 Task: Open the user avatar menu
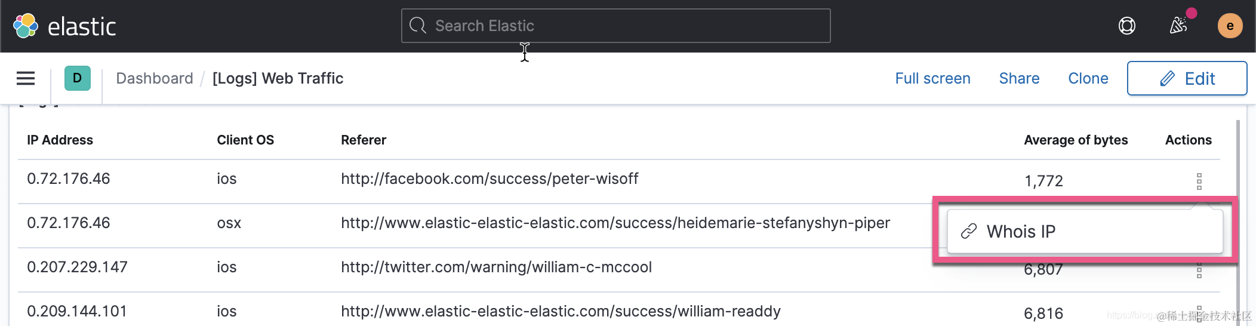(x=1230, y=26)
